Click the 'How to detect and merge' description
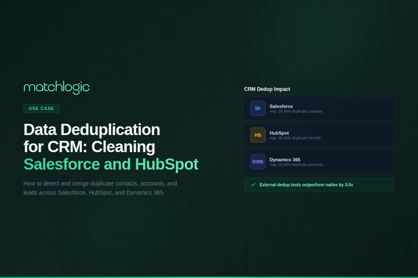Image resolution: width=418 pixels, height=278 pixels. [100, 188]
